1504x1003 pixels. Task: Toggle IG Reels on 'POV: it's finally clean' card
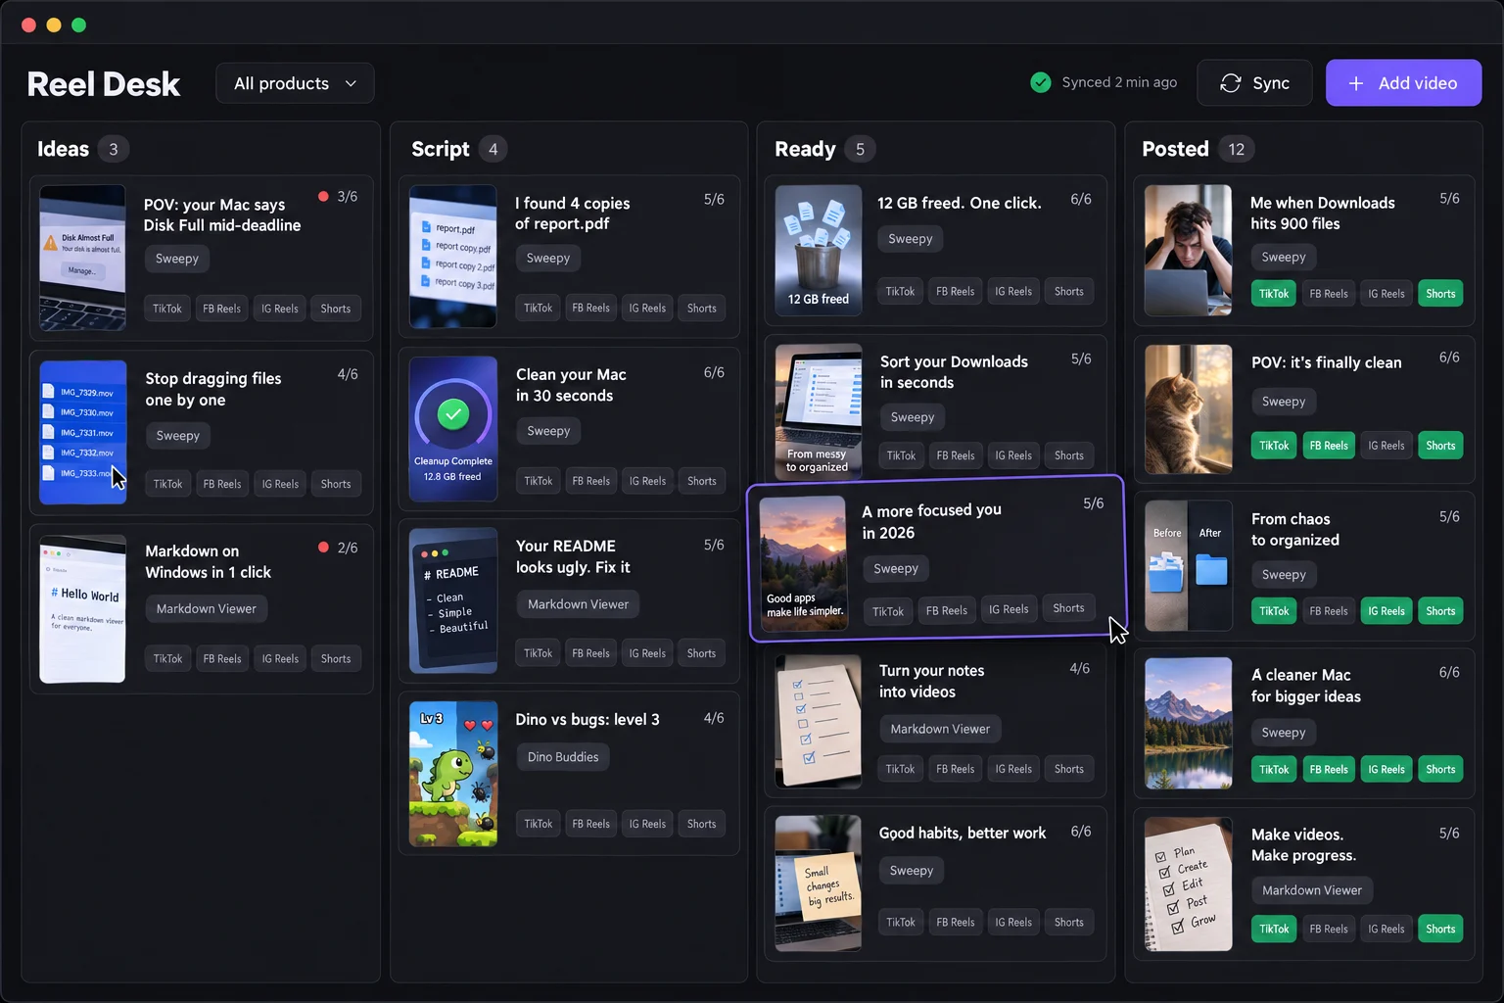1386,446
